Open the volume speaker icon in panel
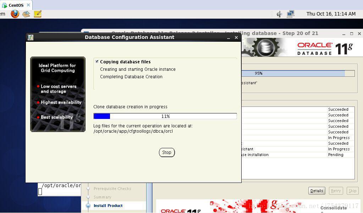The height and width of the screenshot is (213, 363). click(279, 14)
